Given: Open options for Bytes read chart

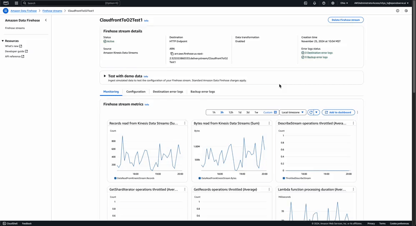Looking at the screenshot, I should [x=269, y=123].
